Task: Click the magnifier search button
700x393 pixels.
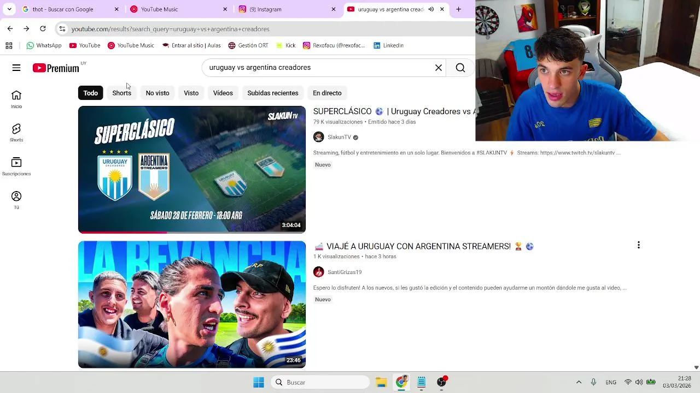Action: coord(460,68)
